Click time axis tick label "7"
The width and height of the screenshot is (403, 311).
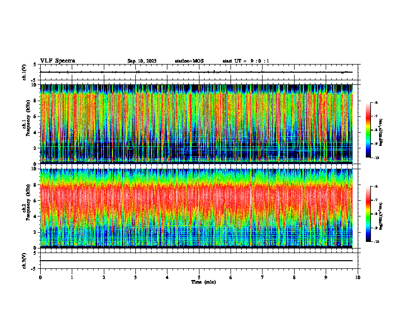pyautogui.click(x=263, y=277)
